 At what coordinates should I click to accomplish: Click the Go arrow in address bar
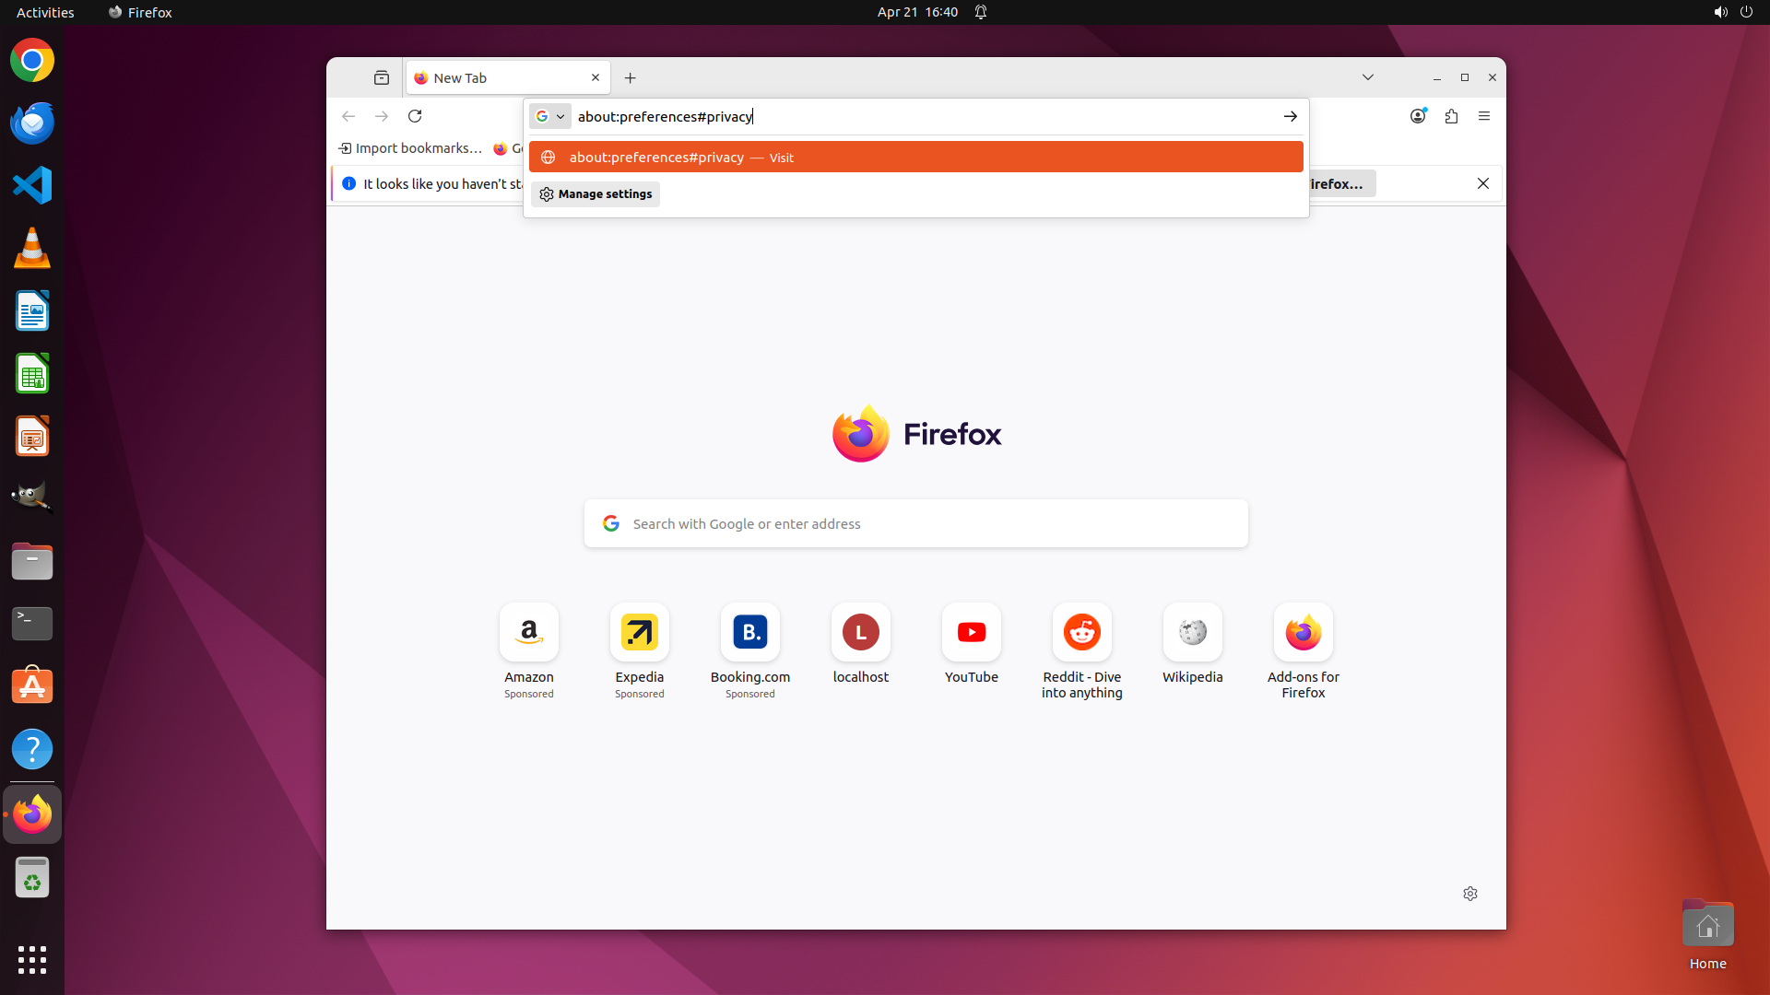pos(1290,116)
